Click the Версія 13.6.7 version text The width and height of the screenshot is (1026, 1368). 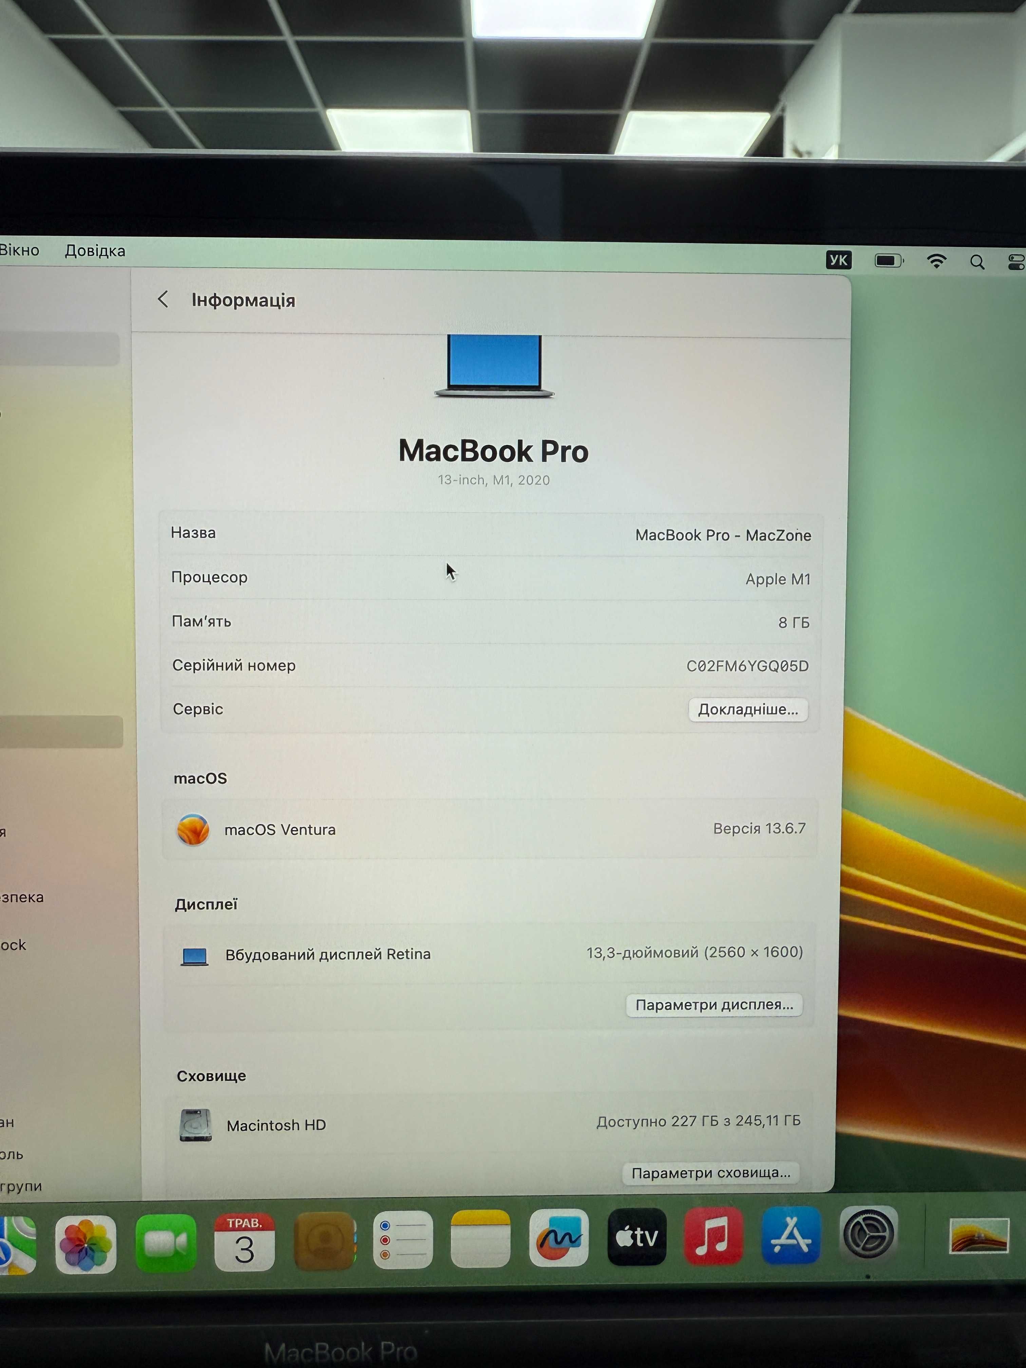click(759, 828)
